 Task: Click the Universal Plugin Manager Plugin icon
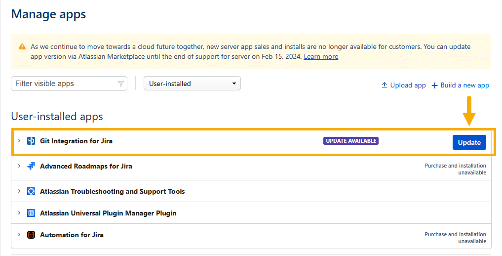point(31,213)
